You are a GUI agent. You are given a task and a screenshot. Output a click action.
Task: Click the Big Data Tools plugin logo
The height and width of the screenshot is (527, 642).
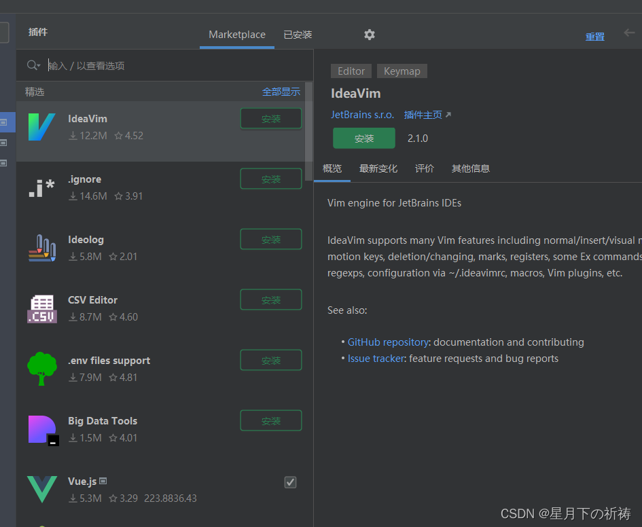(x=43, y=430)
